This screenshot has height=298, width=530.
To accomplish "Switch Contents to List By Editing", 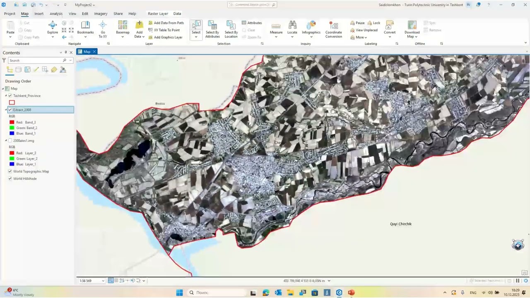I will [36, 70].
